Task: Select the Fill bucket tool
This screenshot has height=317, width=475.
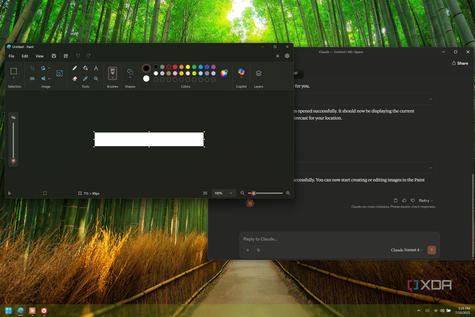Action: [85, 68]
